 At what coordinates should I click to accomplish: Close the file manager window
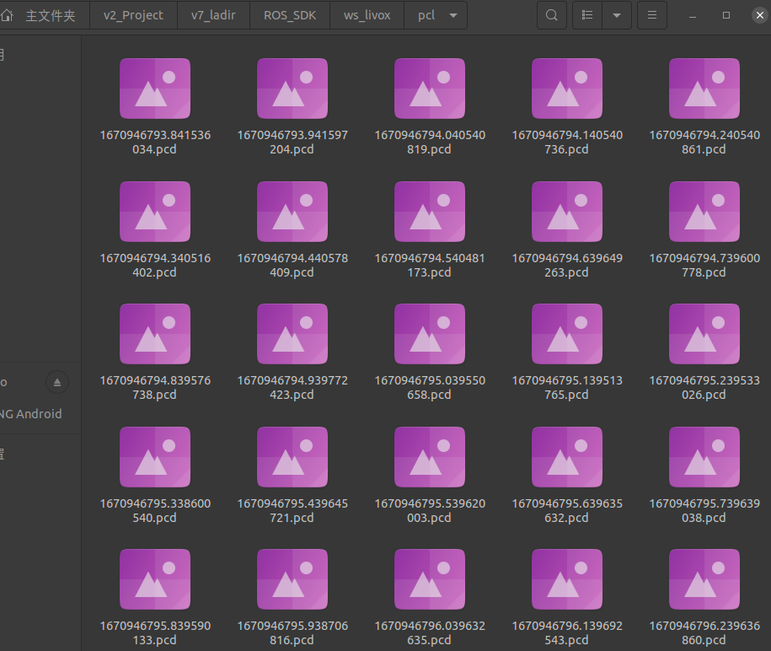tap(760, 15)
